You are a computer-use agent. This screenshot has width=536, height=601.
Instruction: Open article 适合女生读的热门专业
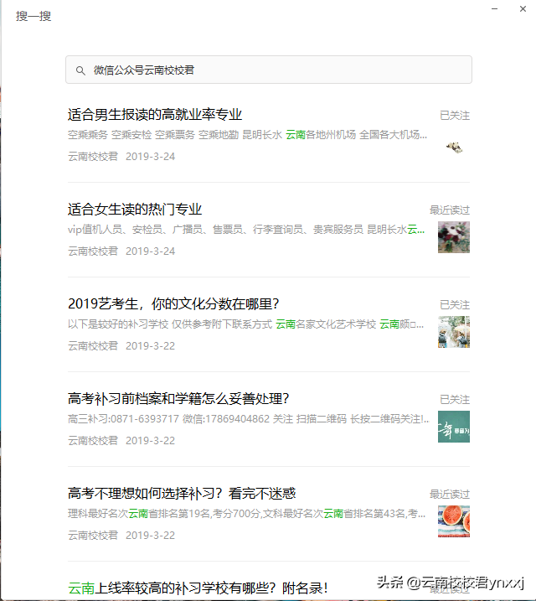(x=135, y=210)
